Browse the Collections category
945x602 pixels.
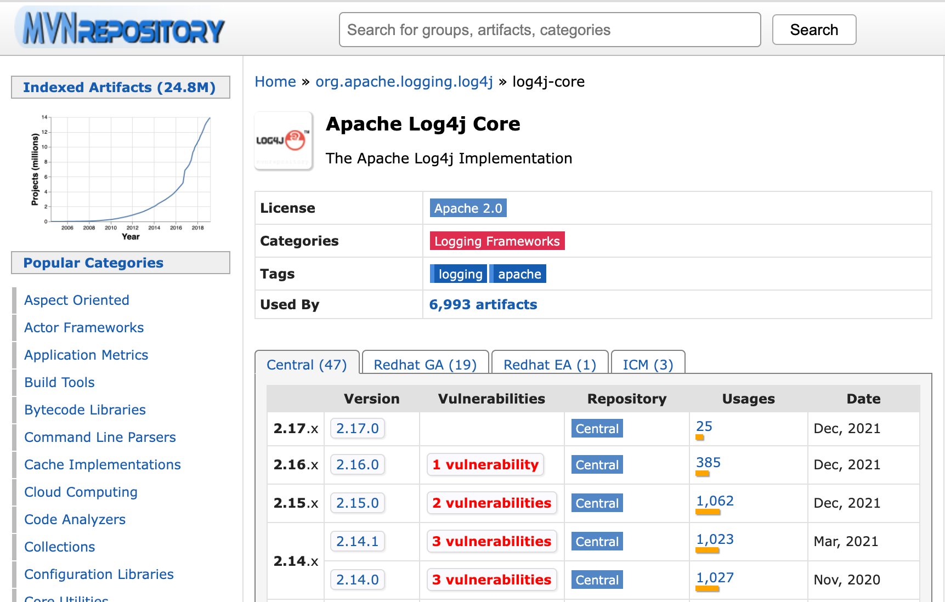point(59,547)
